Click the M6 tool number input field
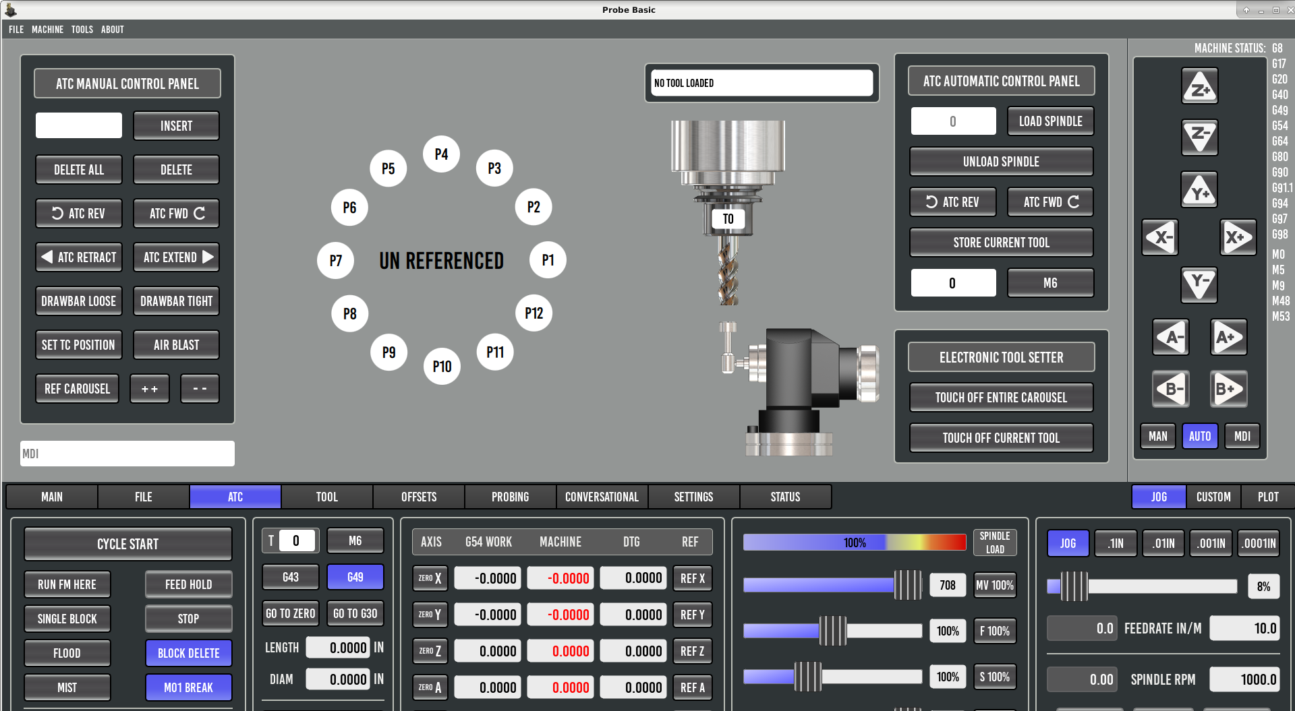This screenshot has height=711, width=1295. pyautogui.click(x=953, y=283)
